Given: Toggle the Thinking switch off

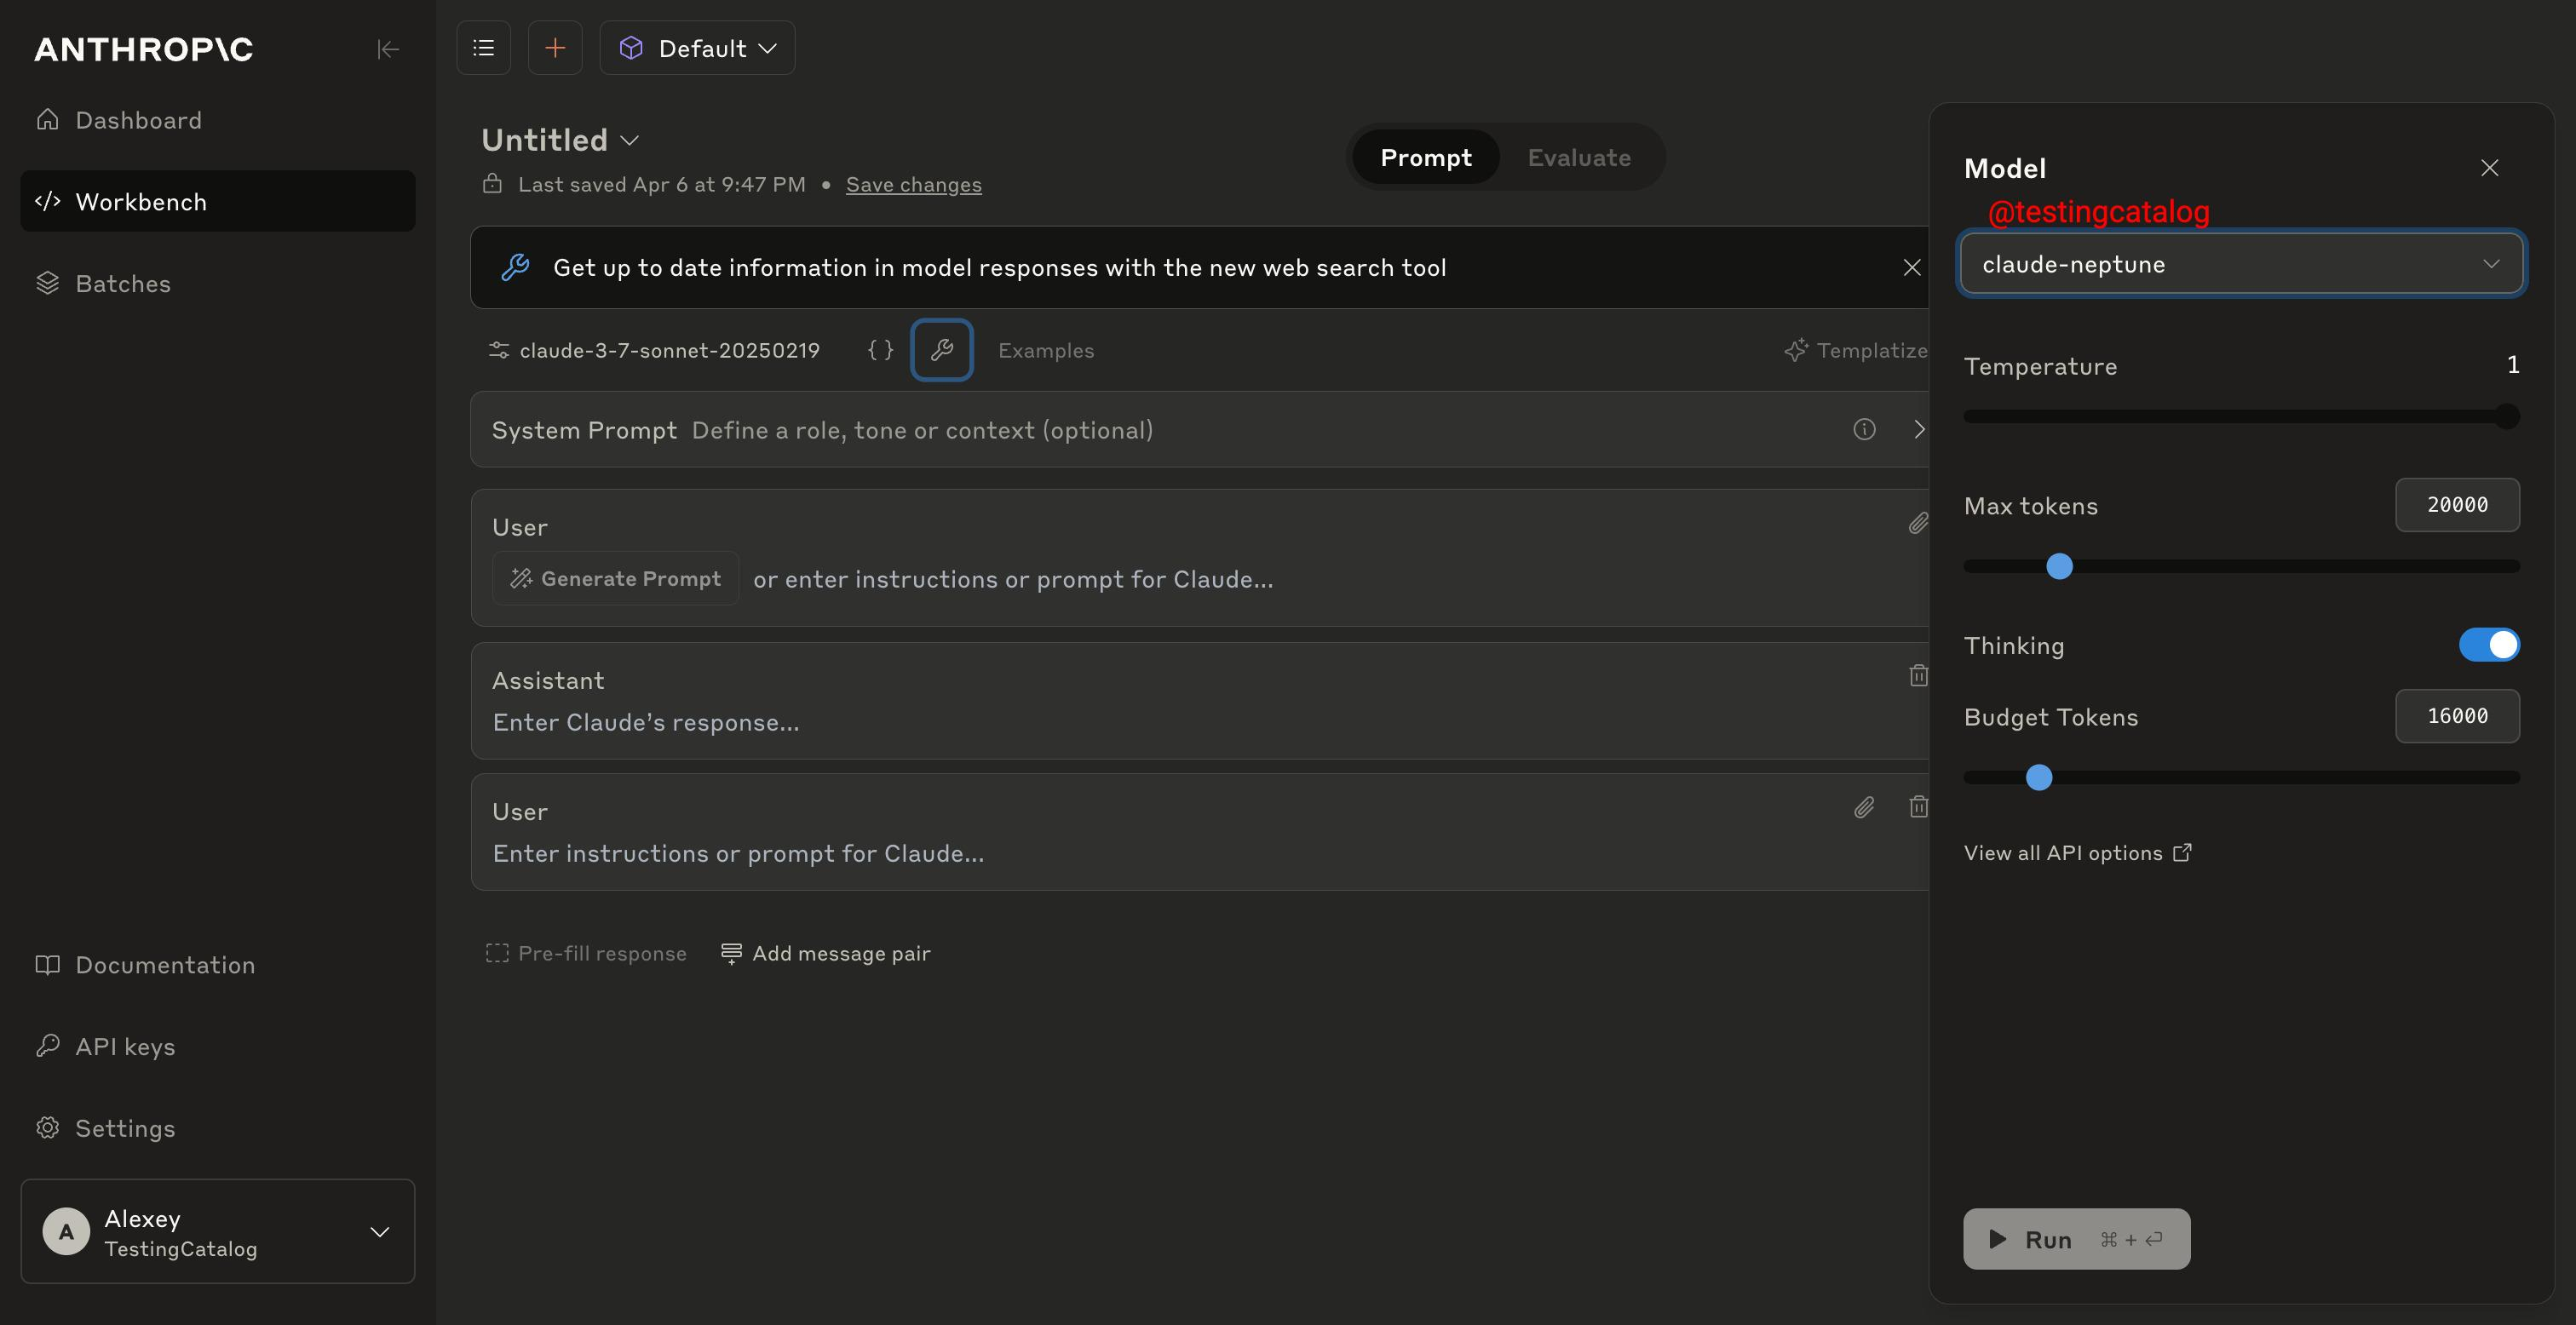Looking at the screenshot, I should coord(2488,645).
